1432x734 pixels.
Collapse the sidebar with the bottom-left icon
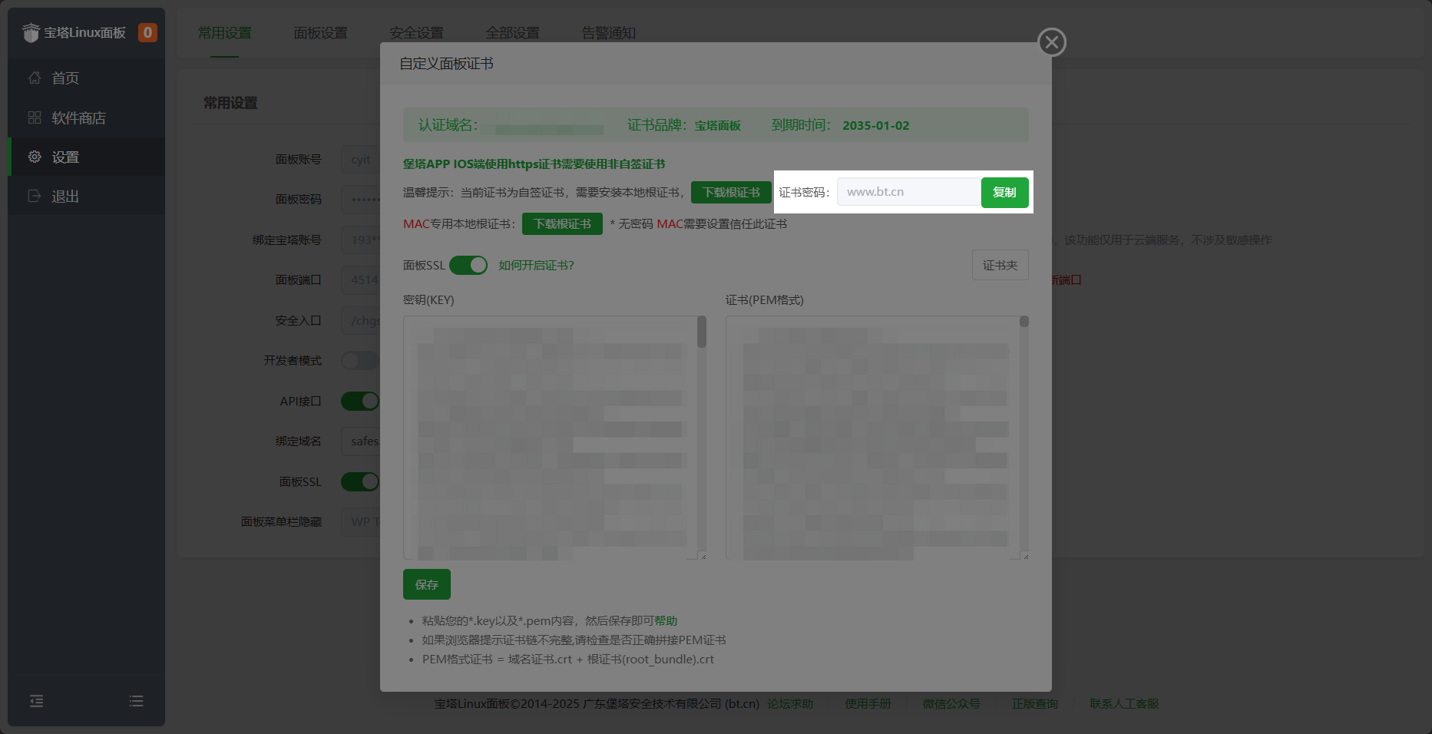[36, 700]
